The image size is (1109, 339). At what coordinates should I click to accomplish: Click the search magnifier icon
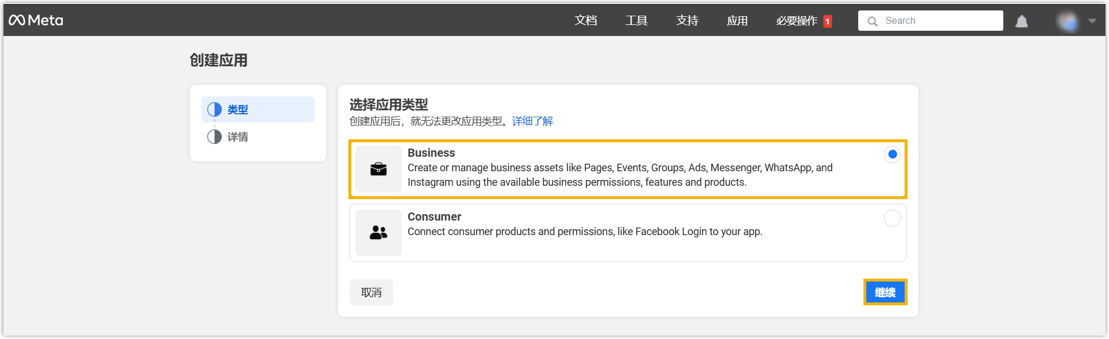(x=872, y=21)
